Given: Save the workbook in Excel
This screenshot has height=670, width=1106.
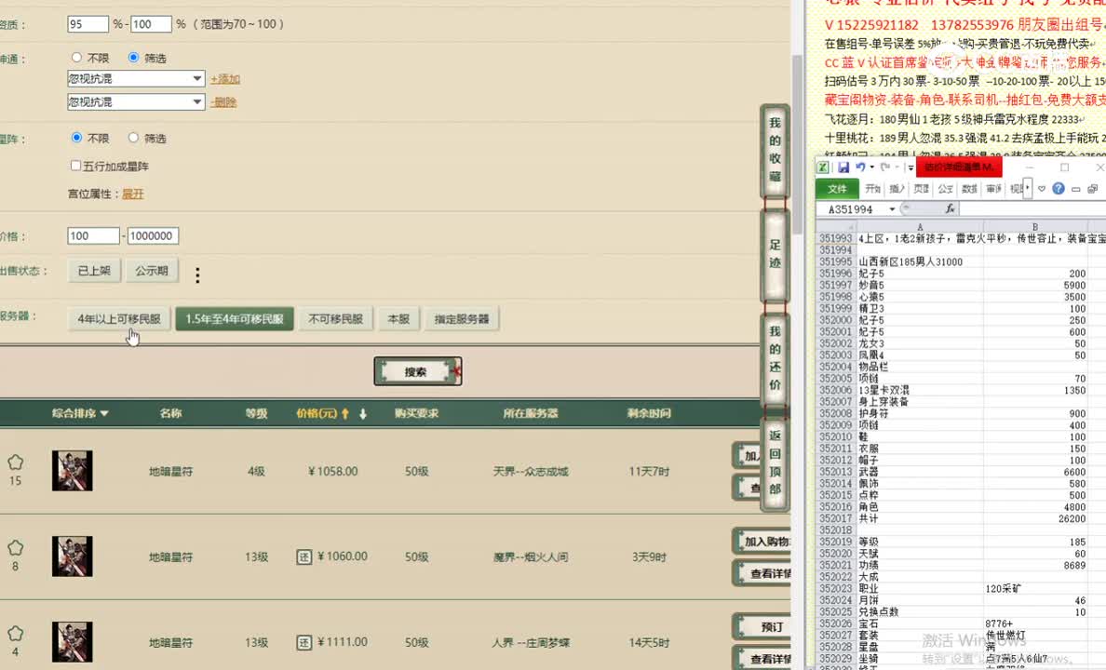Looking at the screenshot, I should [x=844, y=166].
